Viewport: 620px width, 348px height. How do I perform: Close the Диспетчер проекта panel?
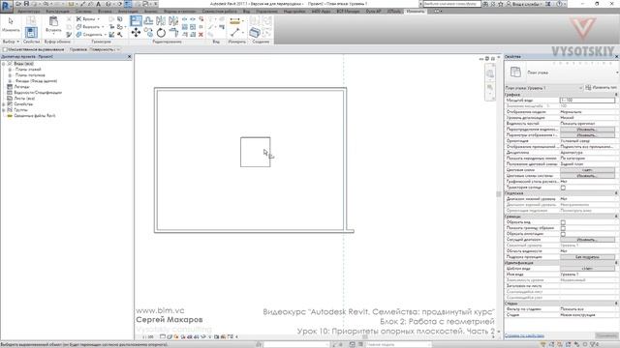tap(129, 57)
